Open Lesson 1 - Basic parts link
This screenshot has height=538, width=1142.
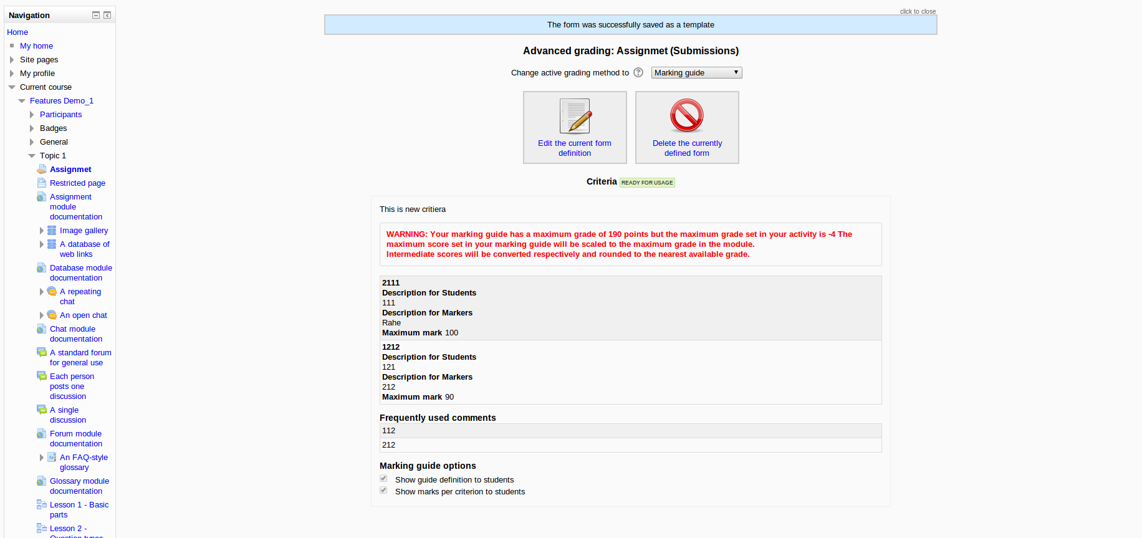[79, 509]
